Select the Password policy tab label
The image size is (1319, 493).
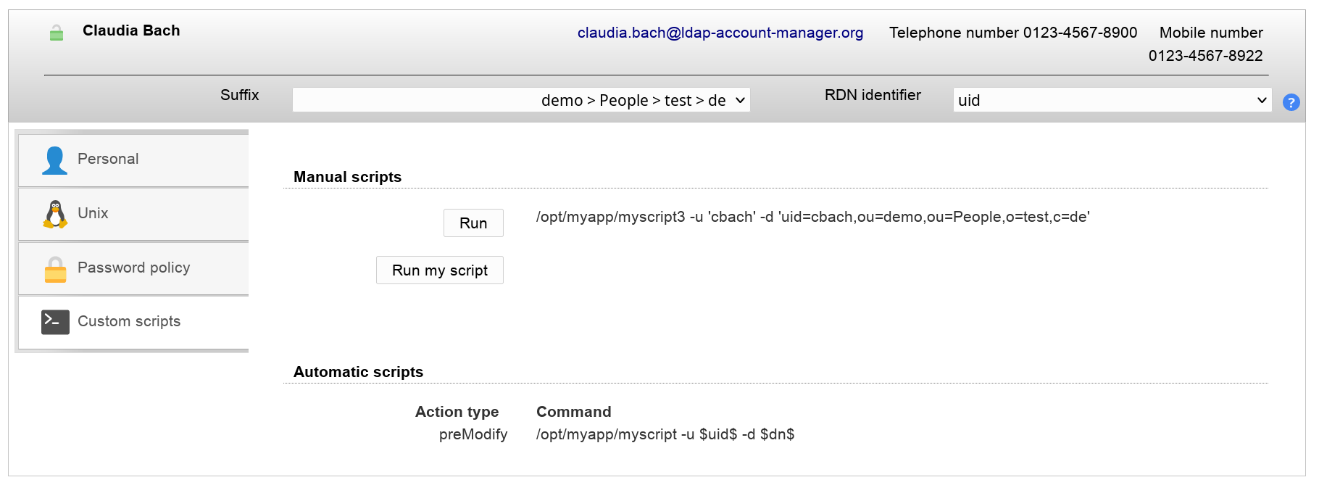coord(133,268)
